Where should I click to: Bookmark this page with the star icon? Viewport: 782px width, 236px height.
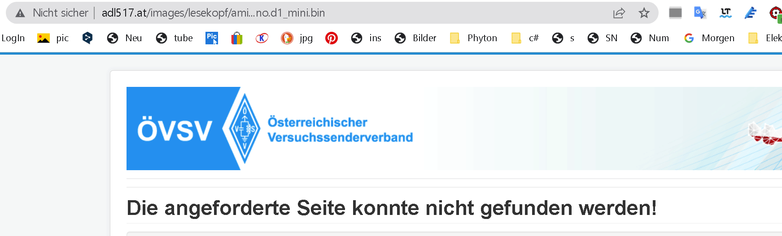644,13
